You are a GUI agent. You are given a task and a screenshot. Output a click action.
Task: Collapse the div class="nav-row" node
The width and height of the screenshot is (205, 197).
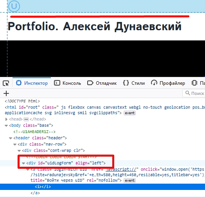pos(15,144)
